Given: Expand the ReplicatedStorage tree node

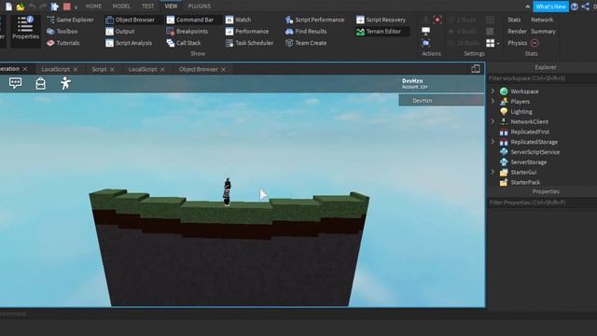Looking at the screenshot, I should [x=493, y=141].
